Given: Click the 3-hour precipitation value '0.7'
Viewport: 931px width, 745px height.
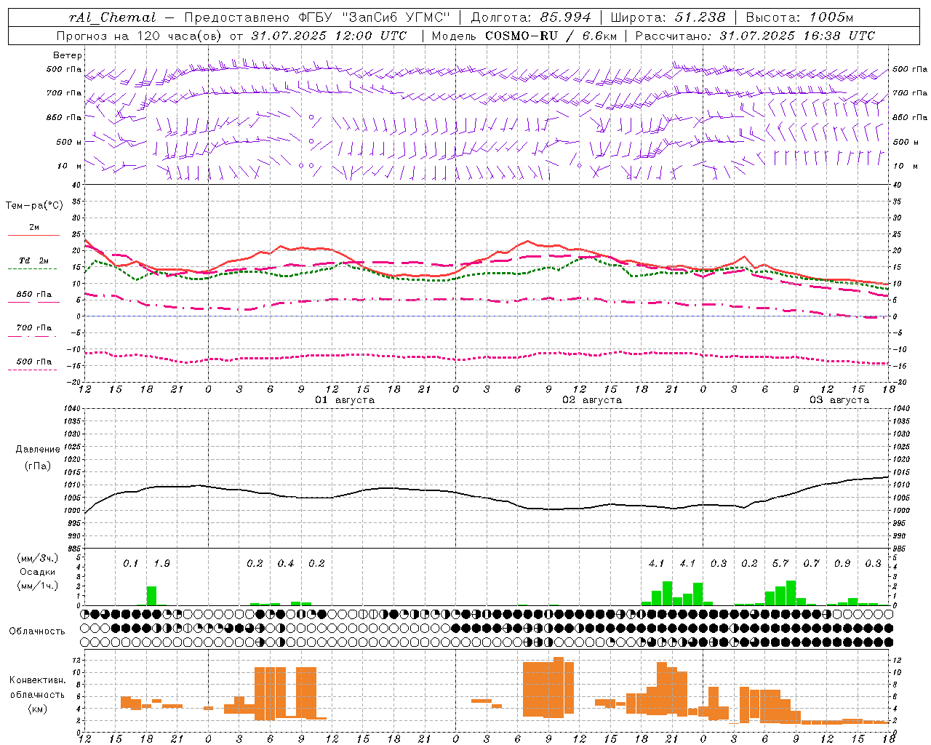Looking at the screenshot, I should pos(812,564).
